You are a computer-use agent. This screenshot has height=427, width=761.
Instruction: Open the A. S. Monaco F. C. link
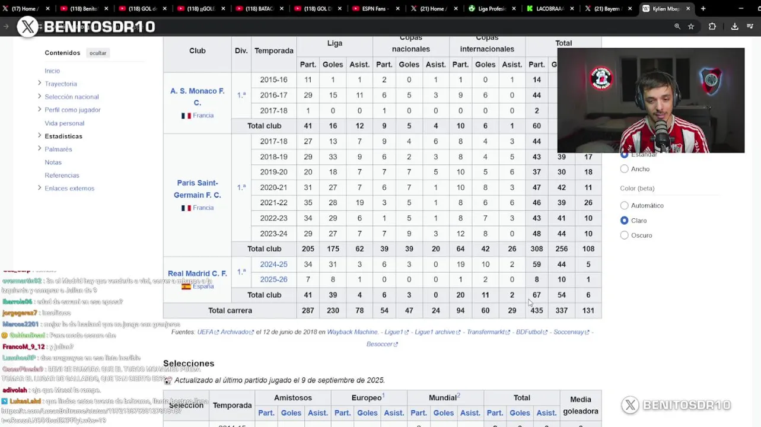(x=198, y=97)
